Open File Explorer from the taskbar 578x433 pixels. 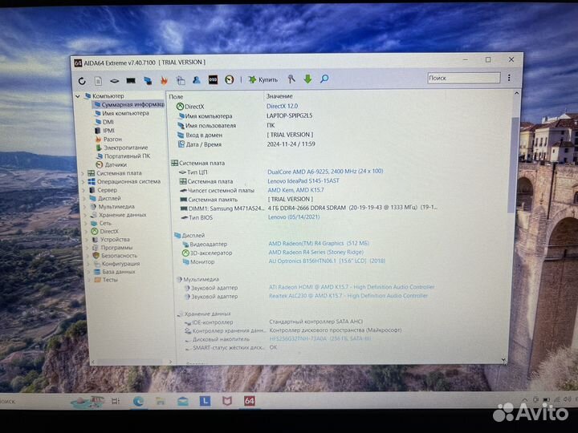click(161, 402)
